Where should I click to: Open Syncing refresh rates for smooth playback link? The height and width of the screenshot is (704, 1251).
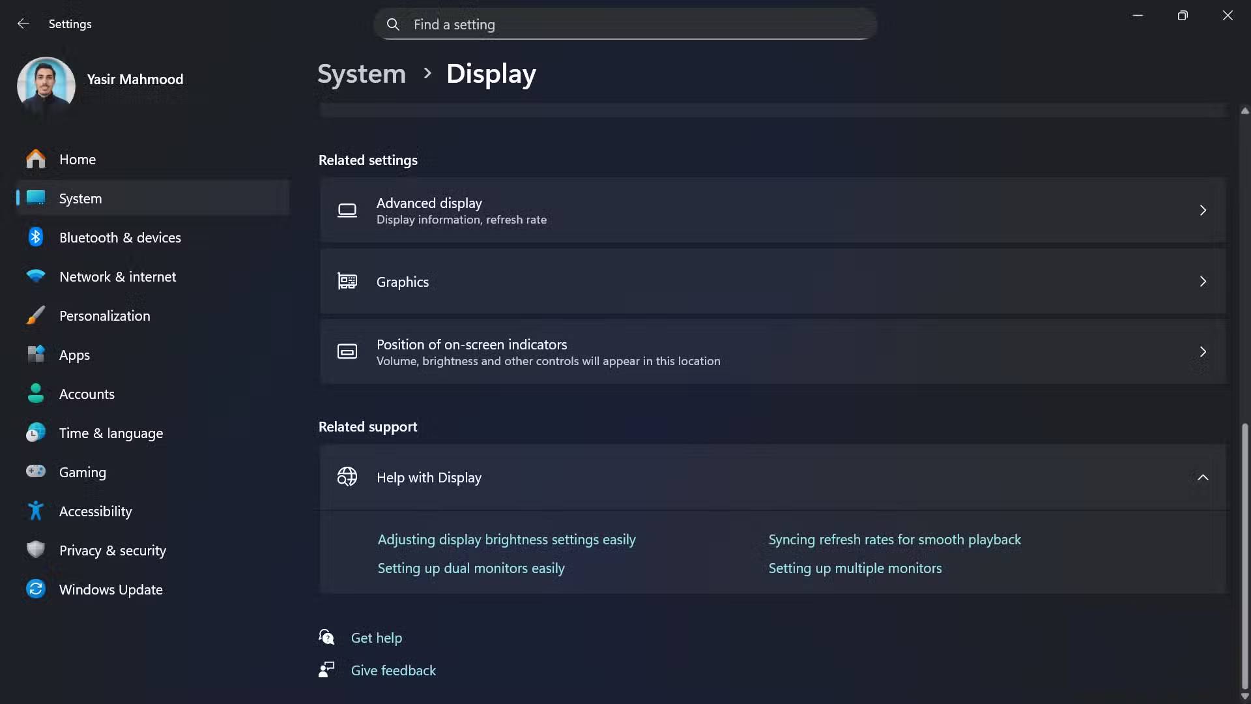pyautogui.click(x=894, y=540)
